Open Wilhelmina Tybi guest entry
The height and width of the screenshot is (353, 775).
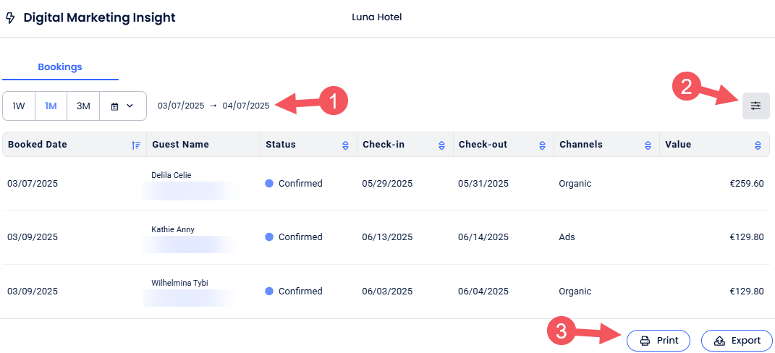tap(179, 283)
